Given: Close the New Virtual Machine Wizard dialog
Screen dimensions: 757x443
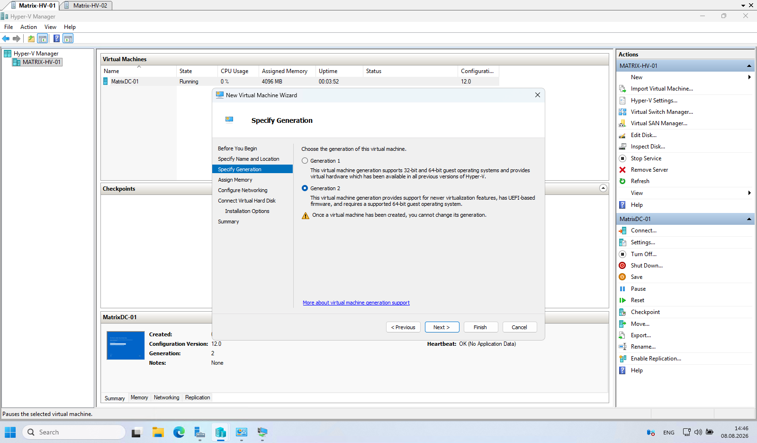Looking at the screenshot, I should [x=538, y=95].
